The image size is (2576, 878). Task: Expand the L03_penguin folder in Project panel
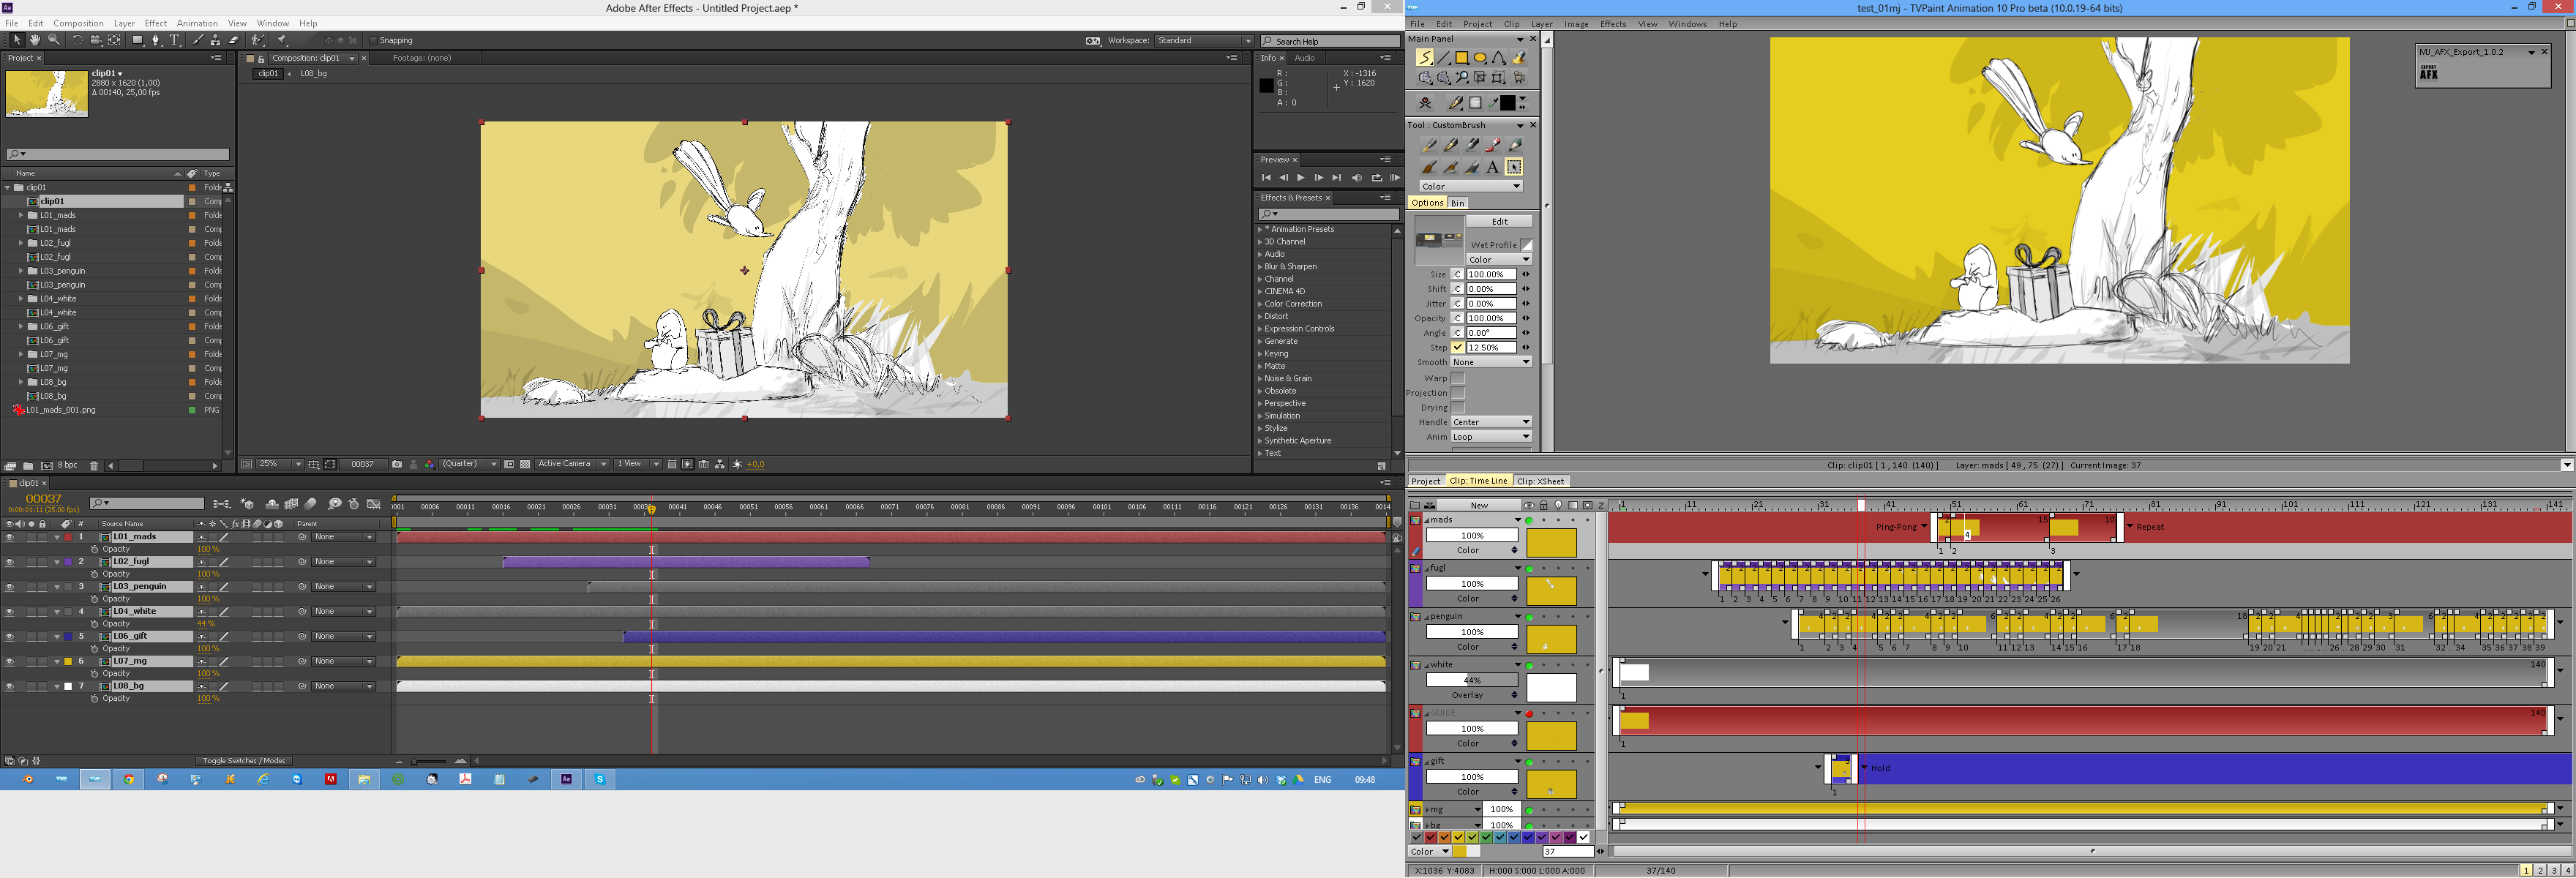click(21, 271)
